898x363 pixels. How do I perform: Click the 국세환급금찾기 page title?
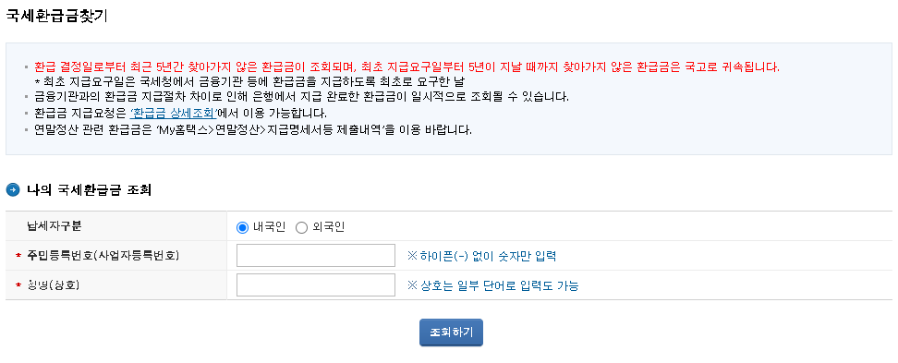(56, 16)
